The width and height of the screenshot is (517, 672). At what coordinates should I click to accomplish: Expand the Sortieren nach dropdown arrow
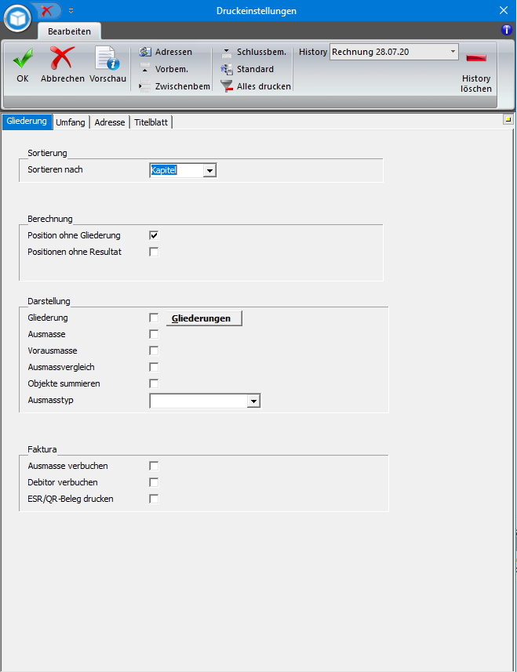click(209, 171)
